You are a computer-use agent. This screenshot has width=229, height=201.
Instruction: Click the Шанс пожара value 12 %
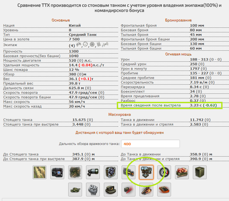click(x=74, y=70)
